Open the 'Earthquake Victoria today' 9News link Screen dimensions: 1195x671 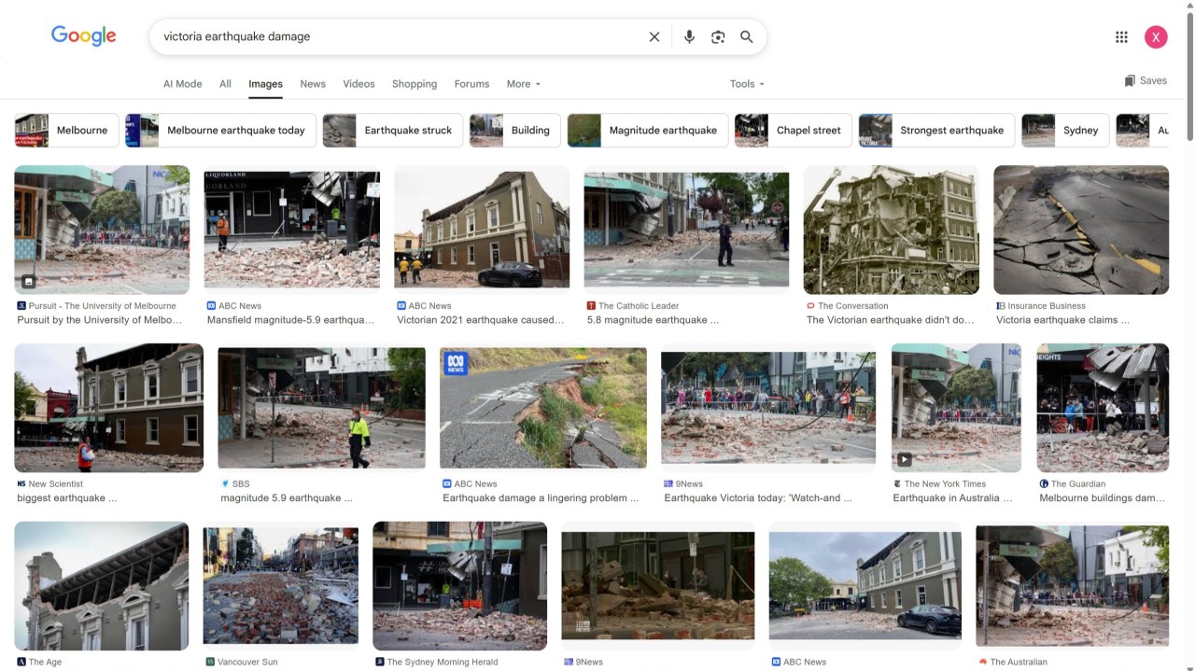(x=758, y=498)
